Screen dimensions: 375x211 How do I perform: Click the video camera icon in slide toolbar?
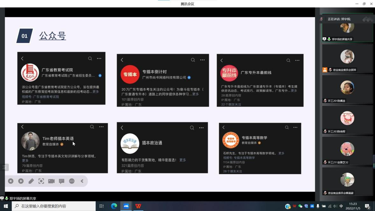tap(51, 181)
